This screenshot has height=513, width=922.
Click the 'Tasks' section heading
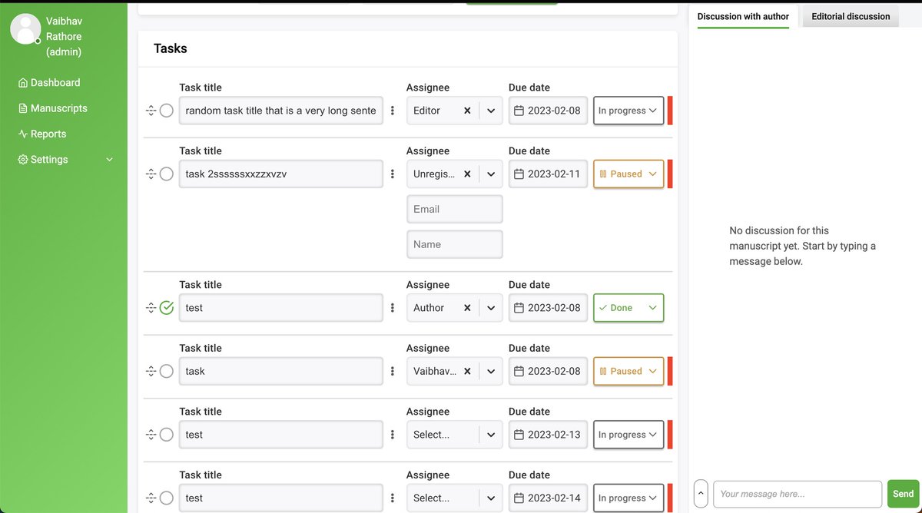point(171,48)
